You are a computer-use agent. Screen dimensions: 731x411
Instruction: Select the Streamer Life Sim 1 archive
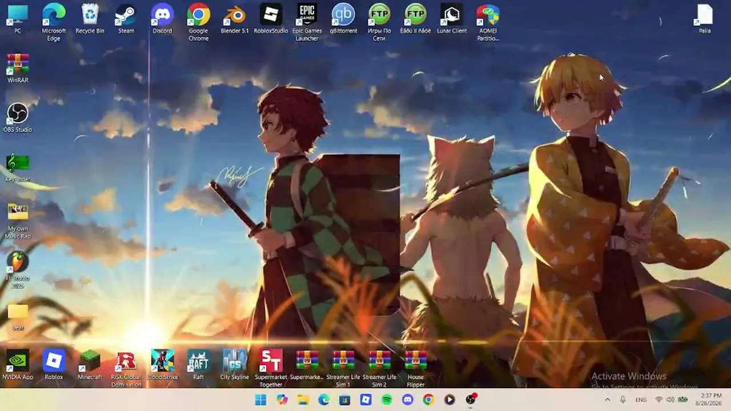coord(343,369)
